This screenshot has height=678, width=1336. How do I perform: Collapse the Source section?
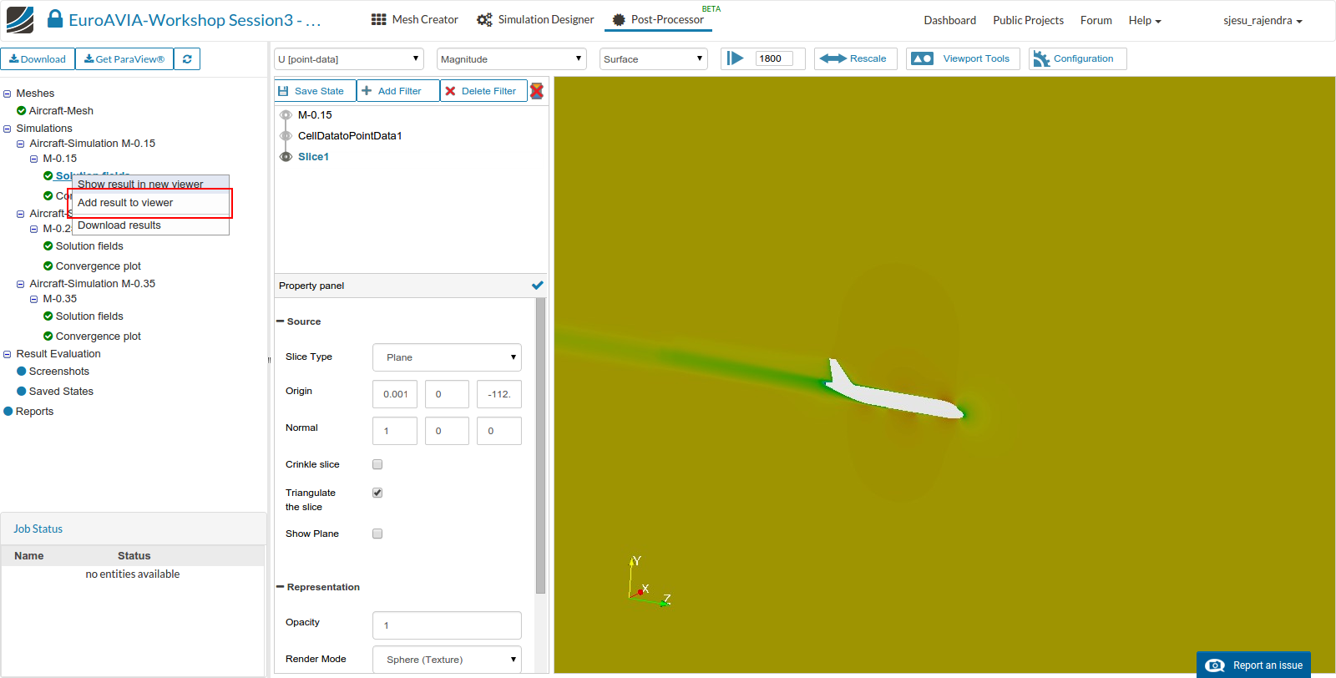click(280, 321)
